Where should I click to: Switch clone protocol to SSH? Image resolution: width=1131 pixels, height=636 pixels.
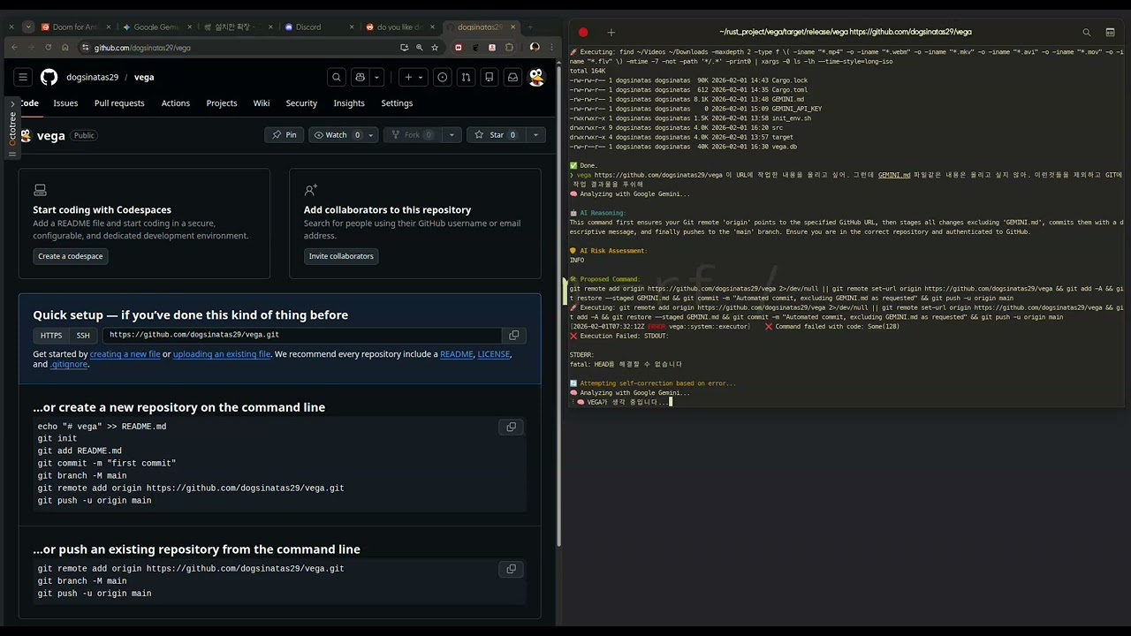(x=83, y=336)
